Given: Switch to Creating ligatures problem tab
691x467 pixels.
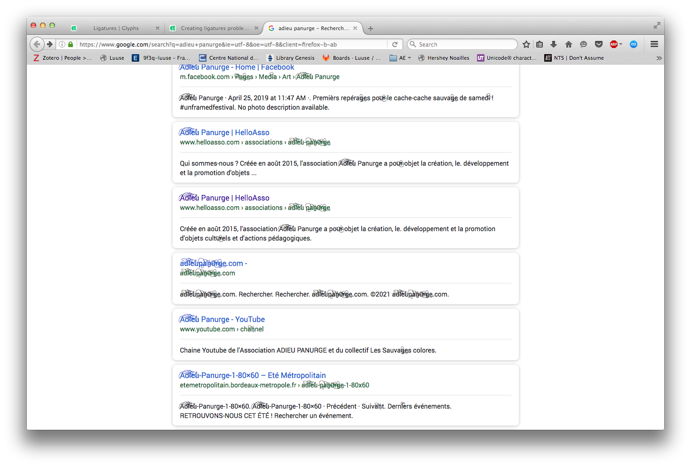Looking at the screenshot, I should coord(214,28).
